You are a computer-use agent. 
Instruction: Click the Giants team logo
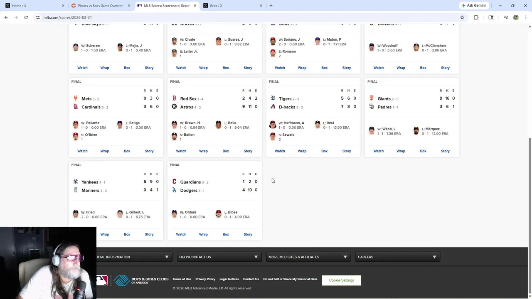[x=372, y=98]
